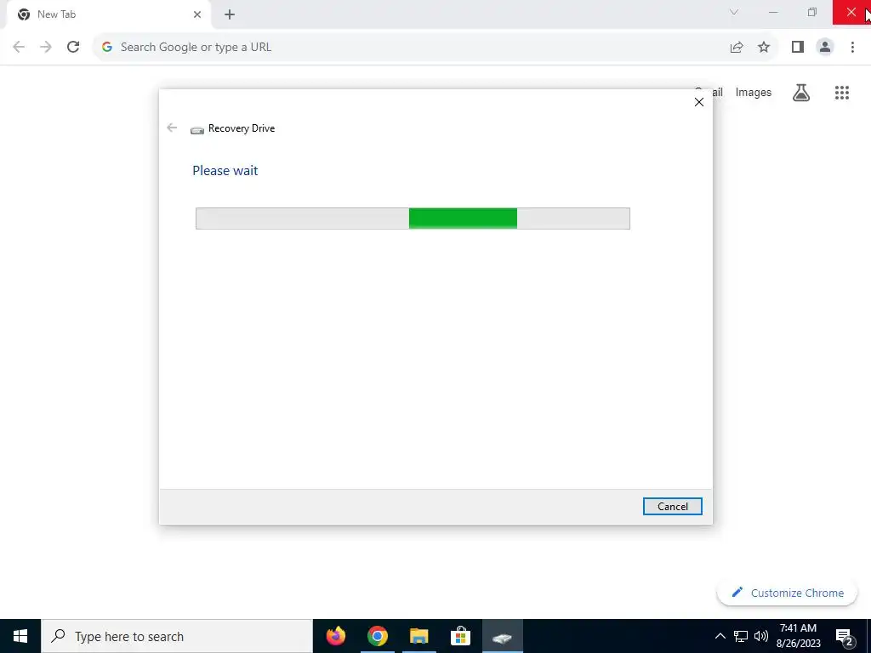Image resolution: width=871 pixels, height=653 pixels.
Task: Open Chrome profile menu
Action: tap(825, 48)
